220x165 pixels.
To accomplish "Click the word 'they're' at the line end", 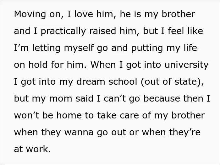I will pos(185,132).
